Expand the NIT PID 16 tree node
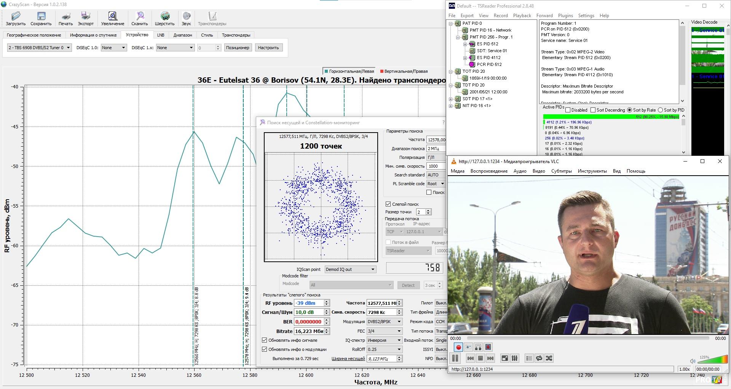 (451, 106)
